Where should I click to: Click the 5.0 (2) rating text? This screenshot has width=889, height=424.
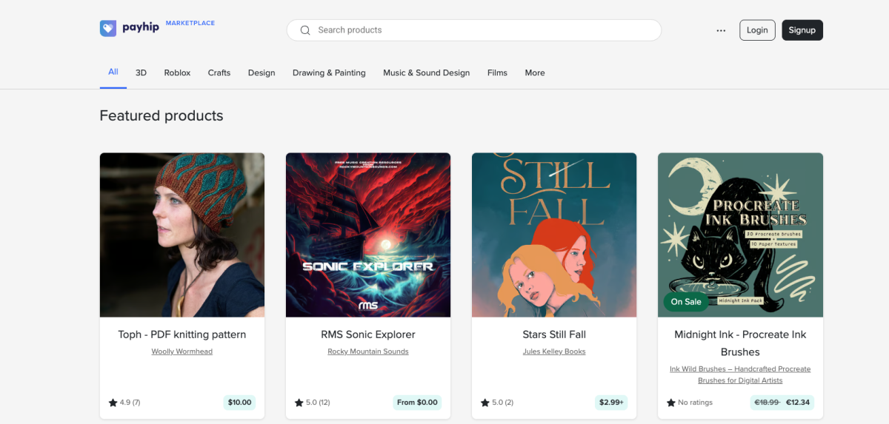[502, 403]
